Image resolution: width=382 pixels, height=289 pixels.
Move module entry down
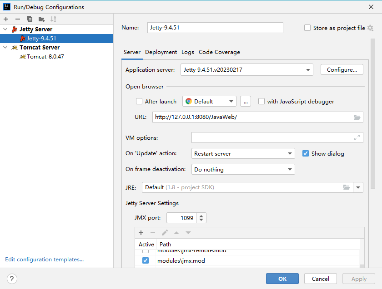tap(188, 233)
